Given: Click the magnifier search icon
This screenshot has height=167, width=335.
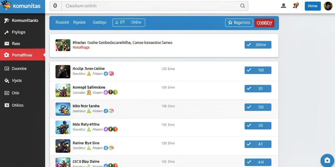Looking at the screenshot, I should pyautogui.click(x=242, y=6).
